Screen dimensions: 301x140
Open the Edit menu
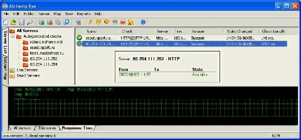pos(16,14)
